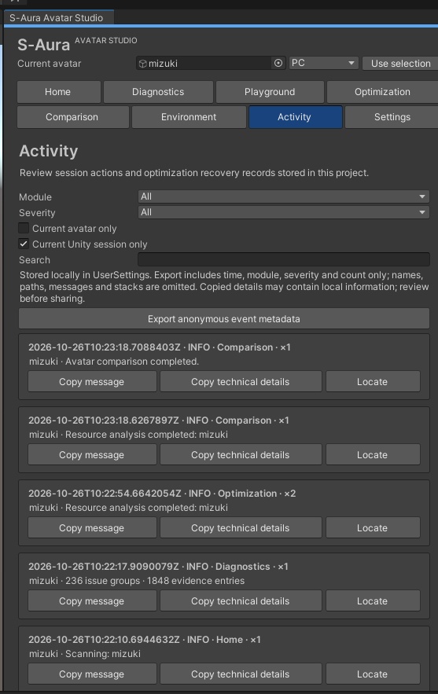
Task: Open the Optimization tab
Action: 382,92
